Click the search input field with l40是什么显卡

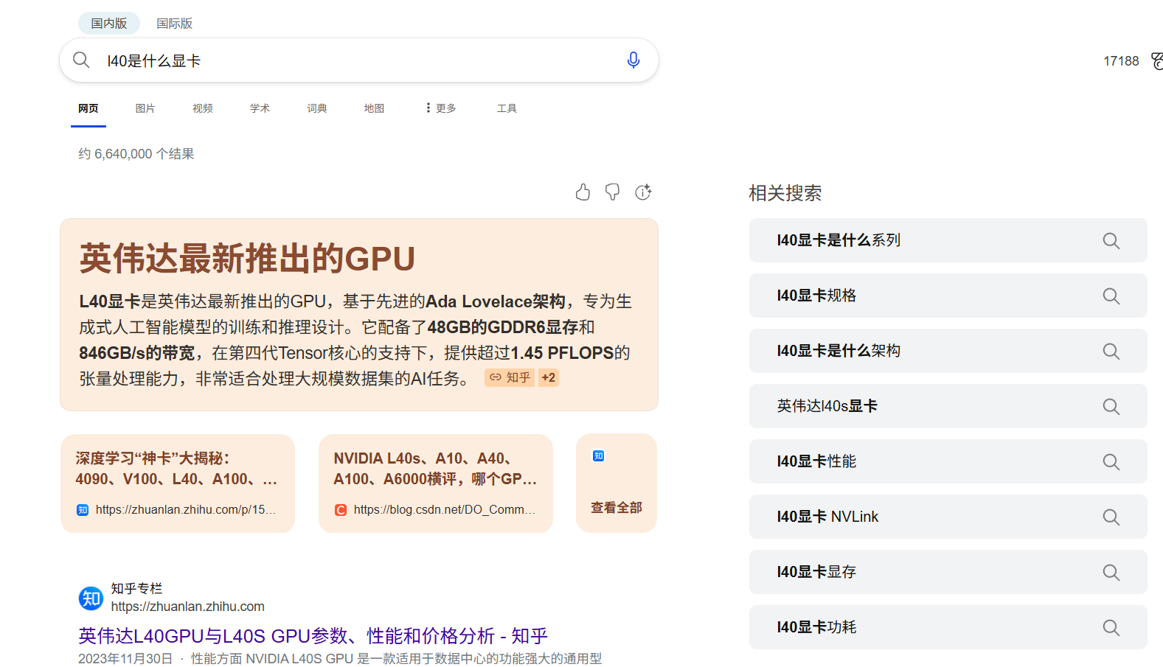(359, 60)
